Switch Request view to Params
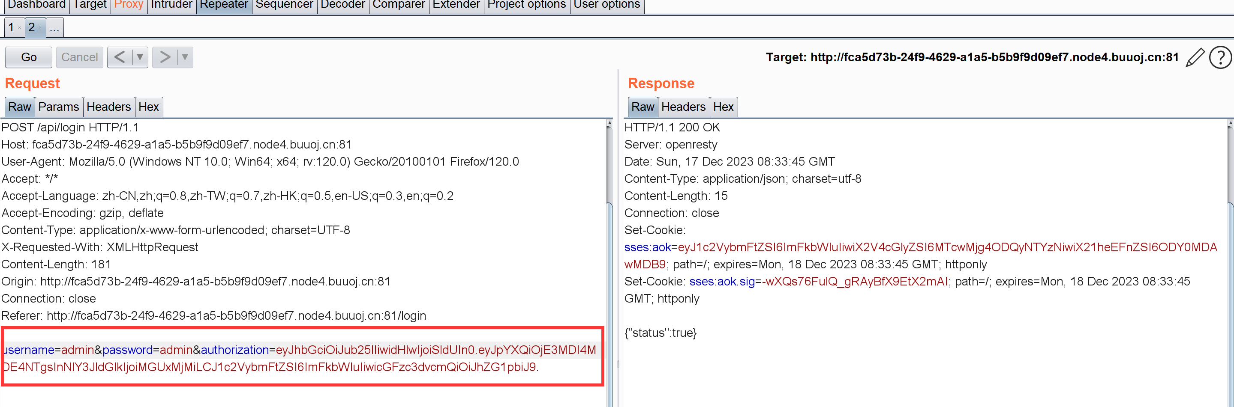1234x407 pixels. pos(58,107)
